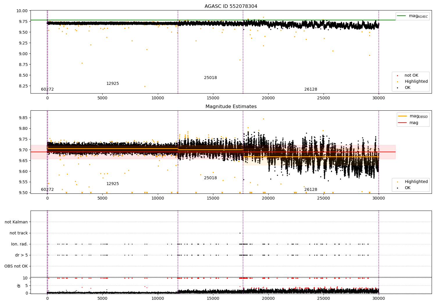Click the 9.50 y-axis tick of Magnitude Estimates
Viewport: 436px width, 305px height.
point(23,193)
